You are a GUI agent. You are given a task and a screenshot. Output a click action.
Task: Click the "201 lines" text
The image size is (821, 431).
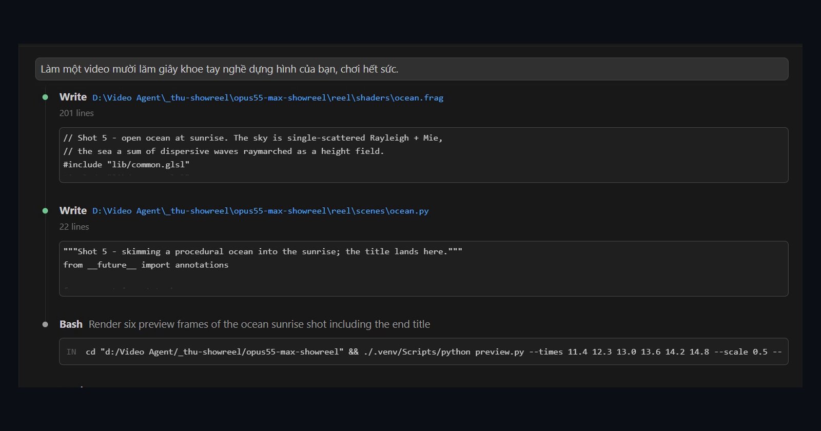coord(76,113)
